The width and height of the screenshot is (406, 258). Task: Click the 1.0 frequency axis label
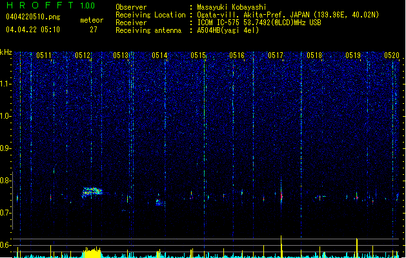(x=6, y=116)
